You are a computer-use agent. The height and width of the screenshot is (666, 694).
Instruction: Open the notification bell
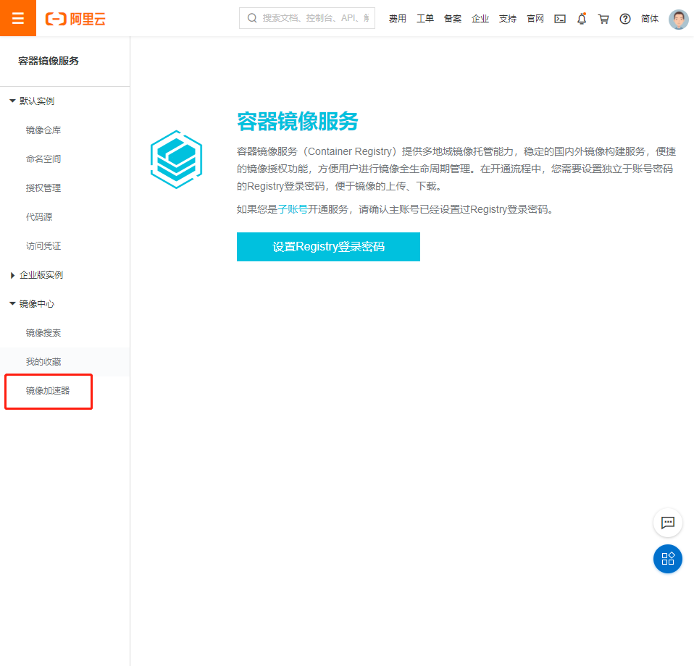click(582, 19)
